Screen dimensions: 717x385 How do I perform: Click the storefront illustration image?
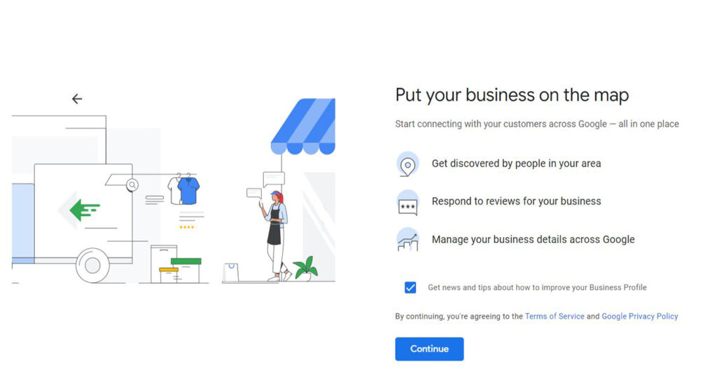coord(174,191)
